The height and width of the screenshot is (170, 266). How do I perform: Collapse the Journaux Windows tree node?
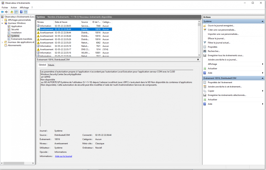(x=2, y=23)
